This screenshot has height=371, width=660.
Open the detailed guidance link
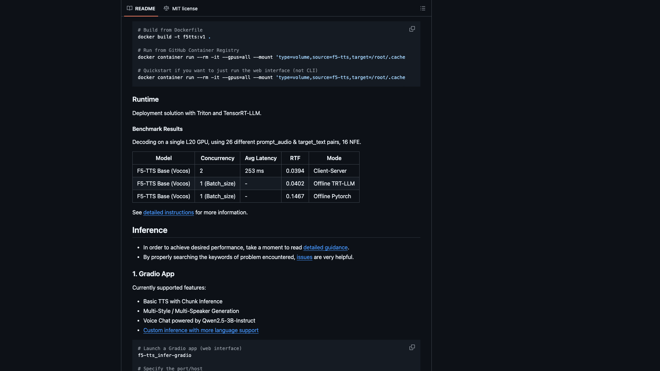tap(325, 247)
